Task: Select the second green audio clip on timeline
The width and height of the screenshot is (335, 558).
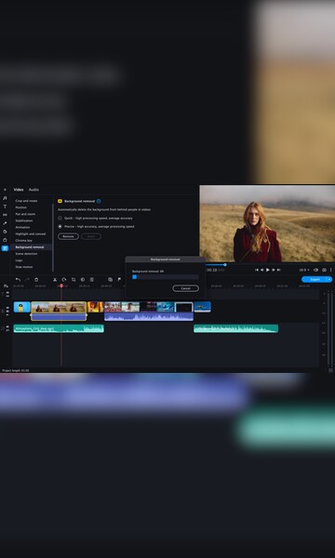Action: click(x=235, y=328)
